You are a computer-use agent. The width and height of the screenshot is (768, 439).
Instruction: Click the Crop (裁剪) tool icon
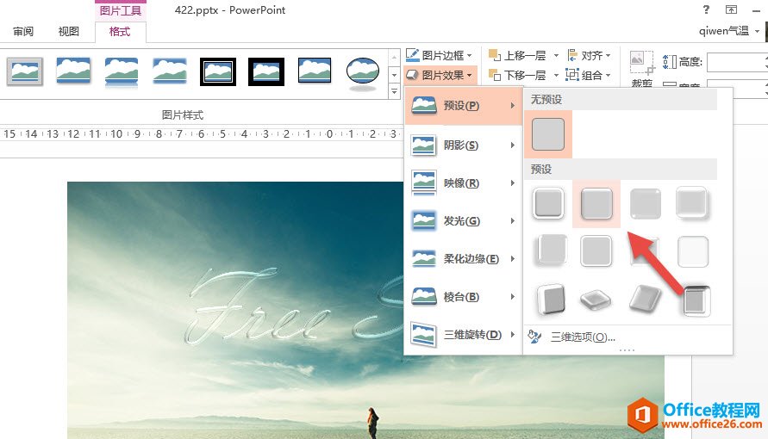pyautogui.click(x=640, y=62)
